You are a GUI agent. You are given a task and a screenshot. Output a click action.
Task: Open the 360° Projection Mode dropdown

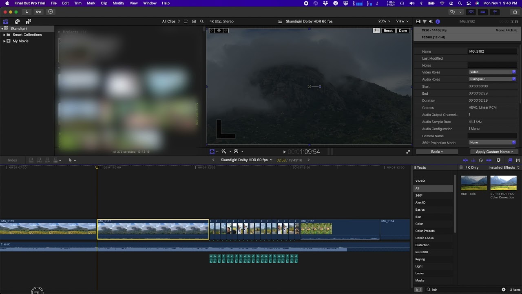(x=492, y=143)
